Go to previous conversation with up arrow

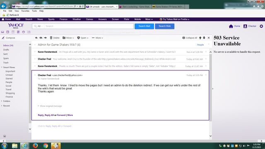[x=200, y=38]
